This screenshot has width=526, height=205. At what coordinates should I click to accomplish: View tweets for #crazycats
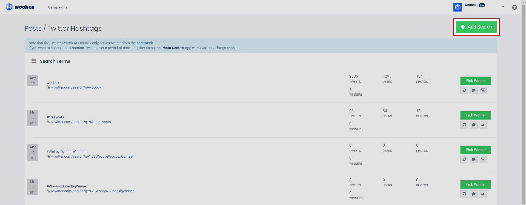[473, 125]
